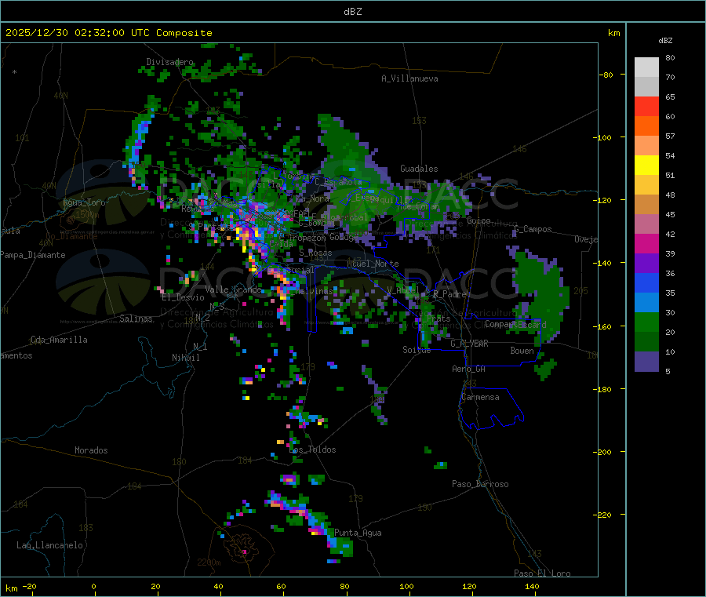
Task: Pick the light orange 54–57 dBZ legend band
Action: tap(646, 146)
